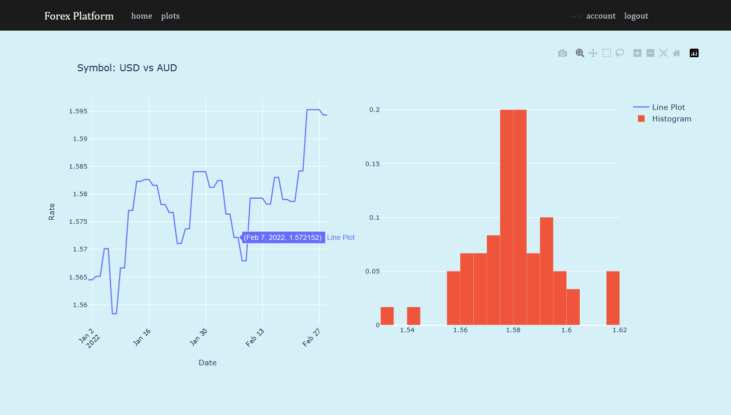Click logout in the navbar

pos(636,16)
